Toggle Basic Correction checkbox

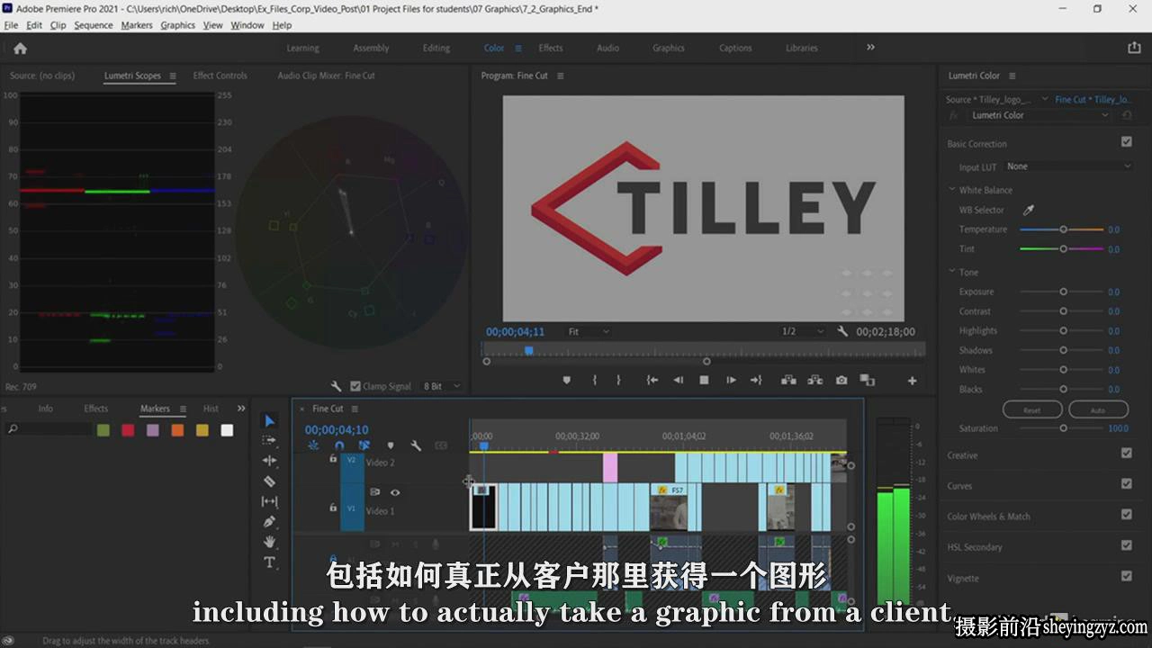click(1126, 142)
